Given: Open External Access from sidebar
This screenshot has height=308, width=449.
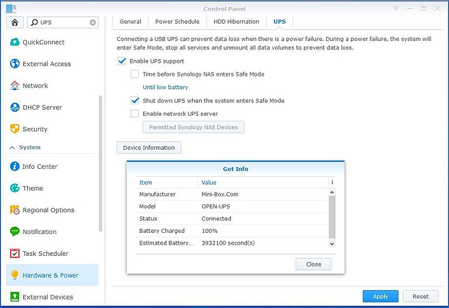Looking at the screenshot, I should [47, 64].
